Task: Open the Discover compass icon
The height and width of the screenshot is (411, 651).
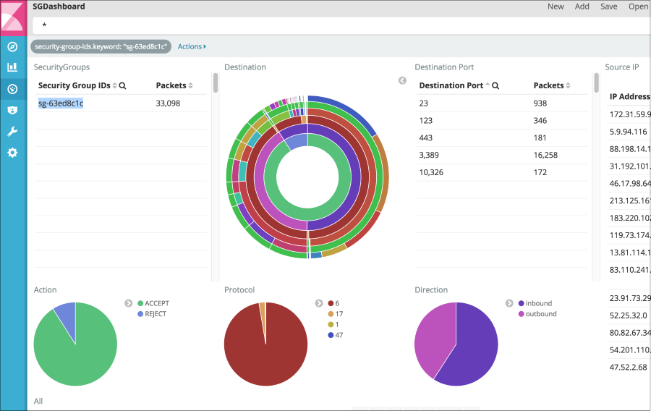Action: pos(12,46)
